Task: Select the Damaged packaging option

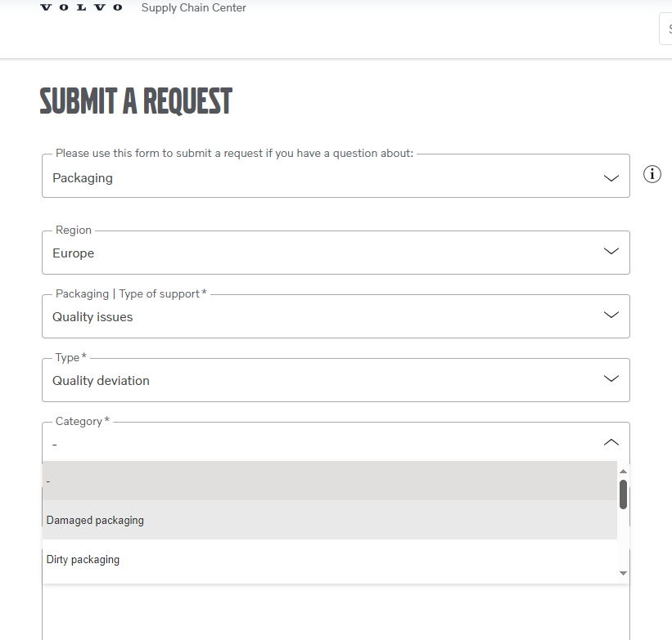Action: click(x=330, y=520)
